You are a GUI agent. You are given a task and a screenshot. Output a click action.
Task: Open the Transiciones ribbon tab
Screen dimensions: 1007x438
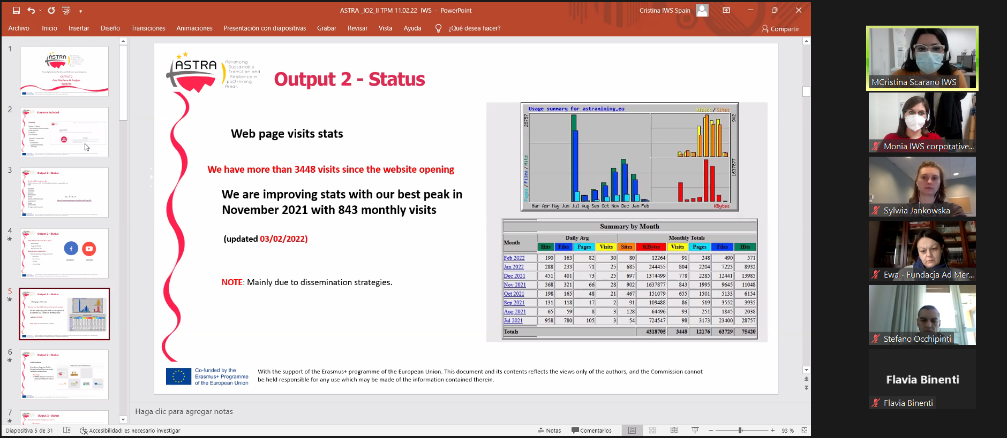coord(148,28)
